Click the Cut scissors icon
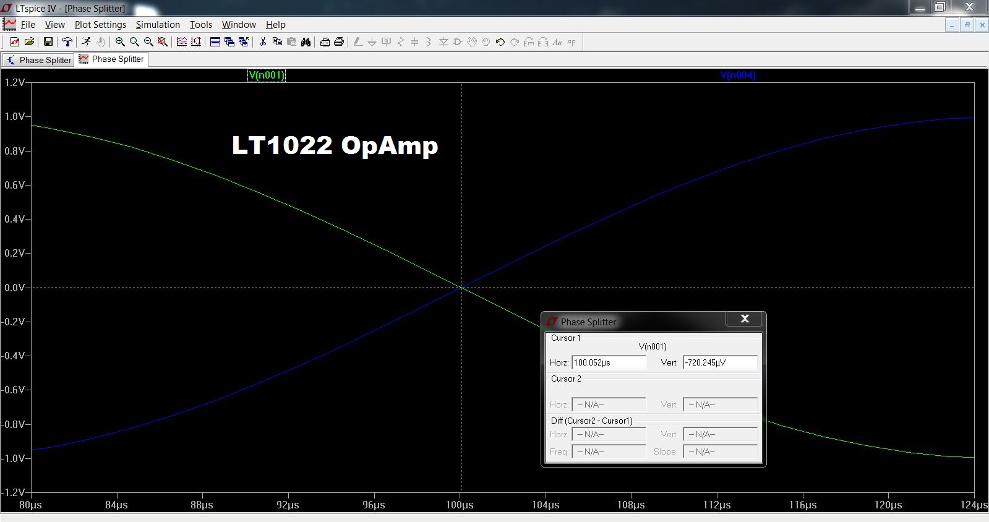The width and height of the screenshot is (989, 522). [263, 42]
